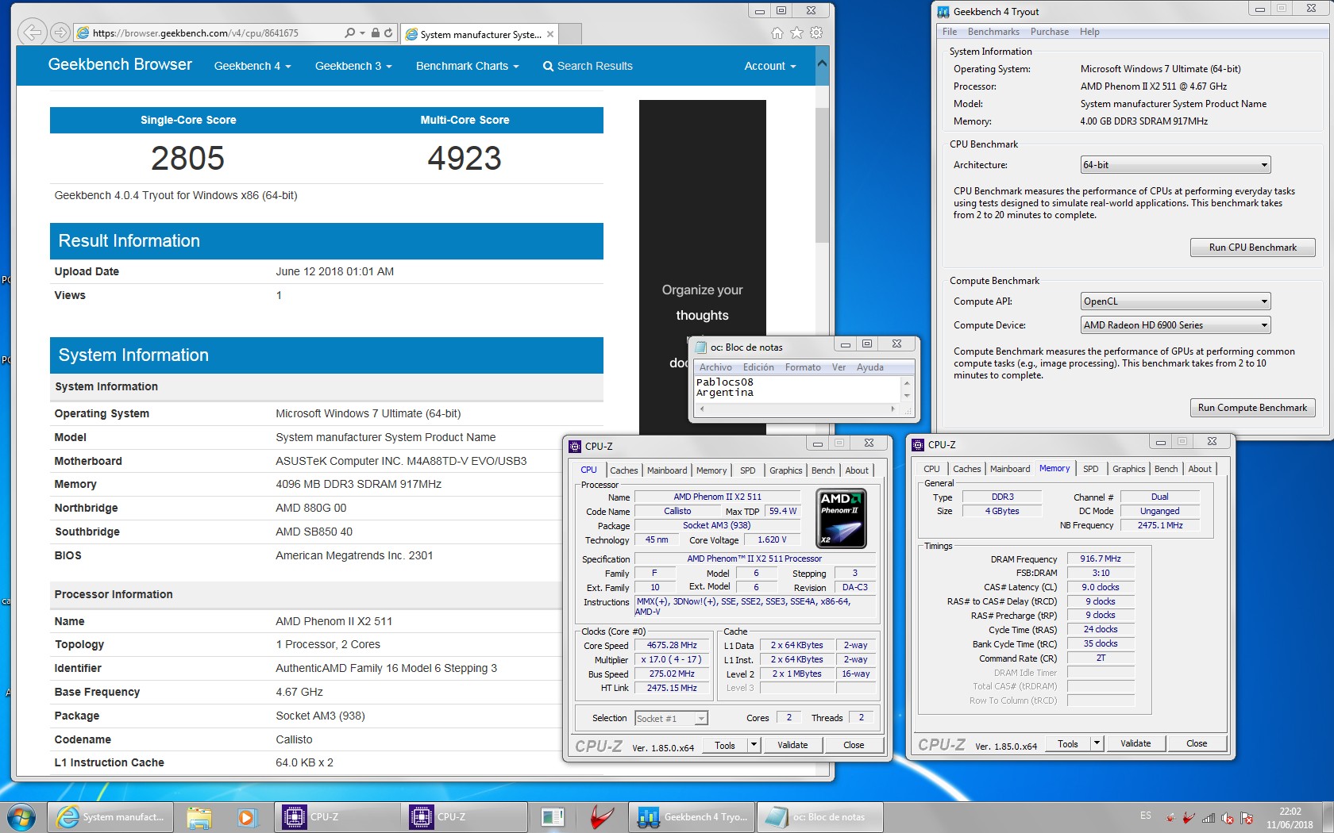Click Close in the right CPU-Z window
1334x833 pixels.
(1197, 743)
